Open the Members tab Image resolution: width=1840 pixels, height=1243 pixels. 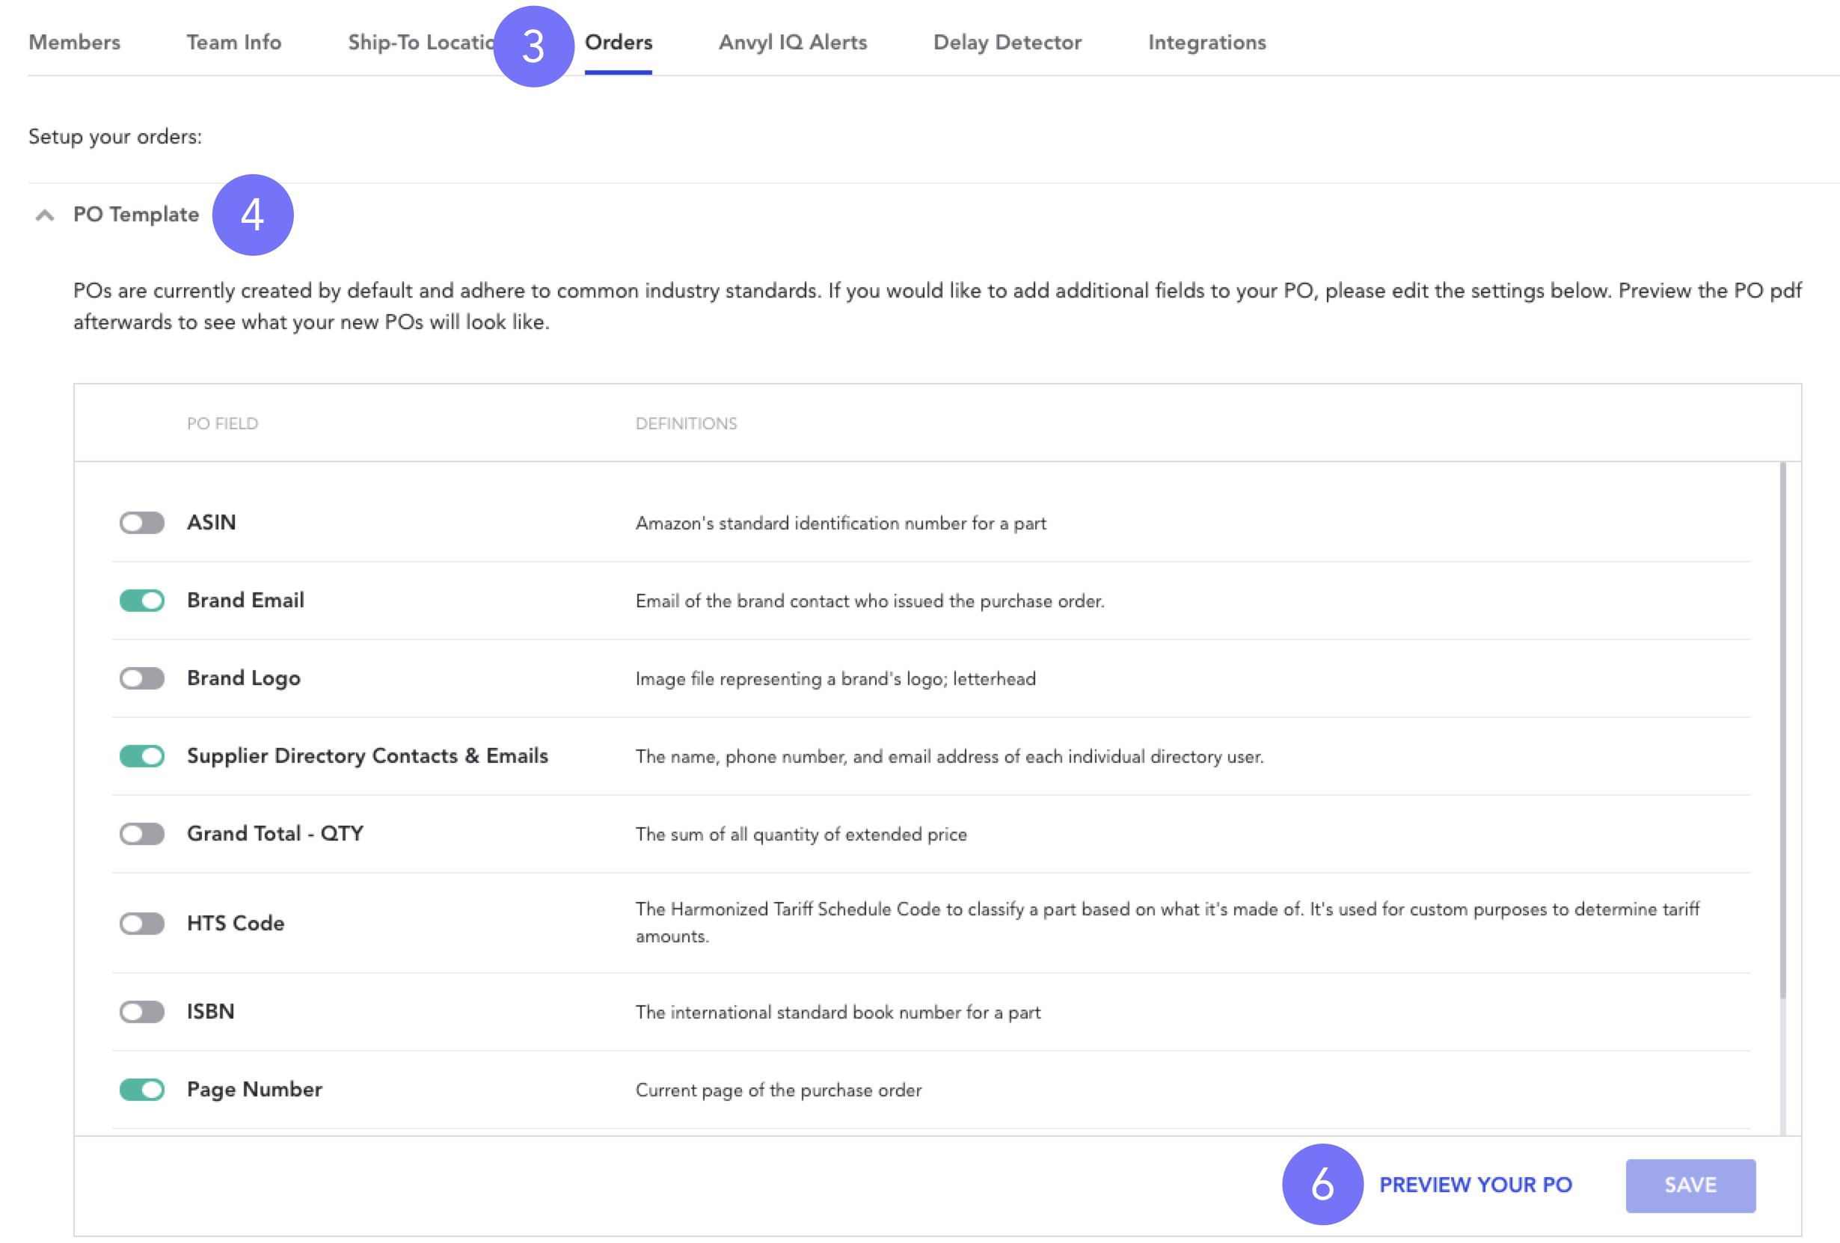coord(75,43)
